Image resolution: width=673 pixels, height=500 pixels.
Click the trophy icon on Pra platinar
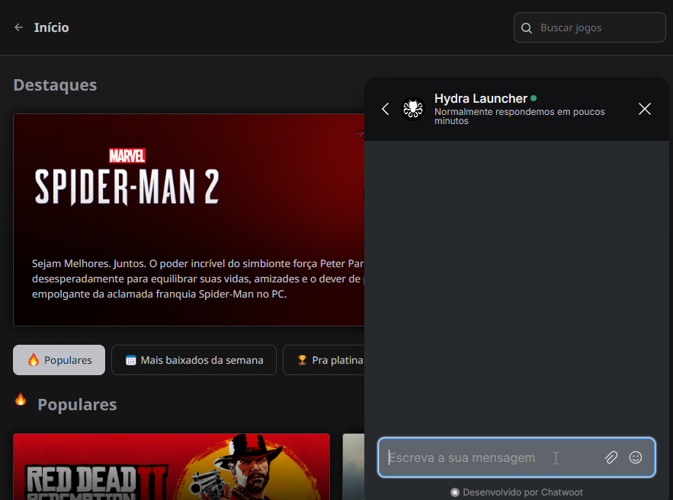pos(302,360)
